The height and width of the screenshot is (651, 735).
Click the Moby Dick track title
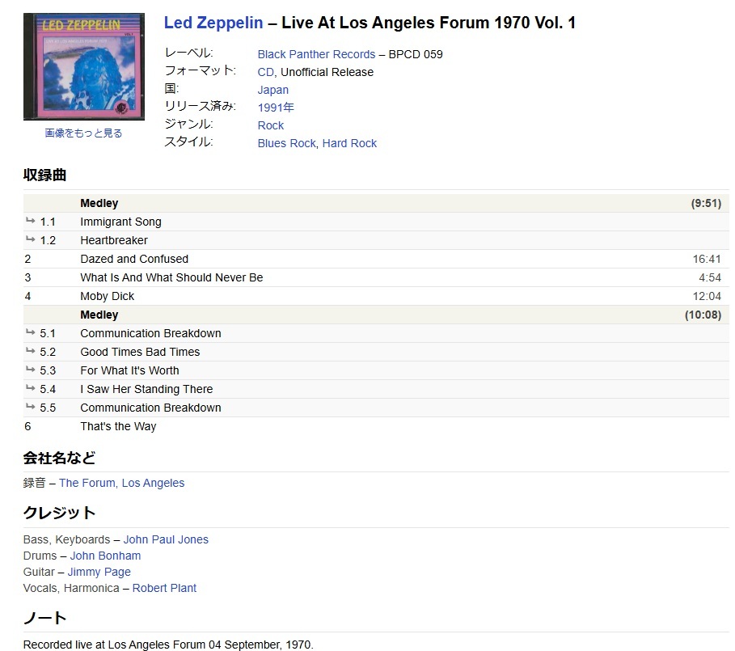pyautogui.click(x=108, y=296)
